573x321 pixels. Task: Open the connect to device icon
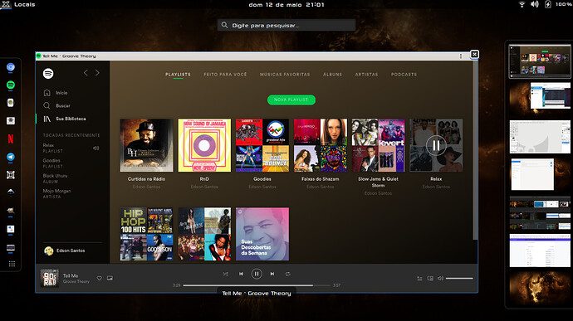pyautogui.click(x=430, y=278)
